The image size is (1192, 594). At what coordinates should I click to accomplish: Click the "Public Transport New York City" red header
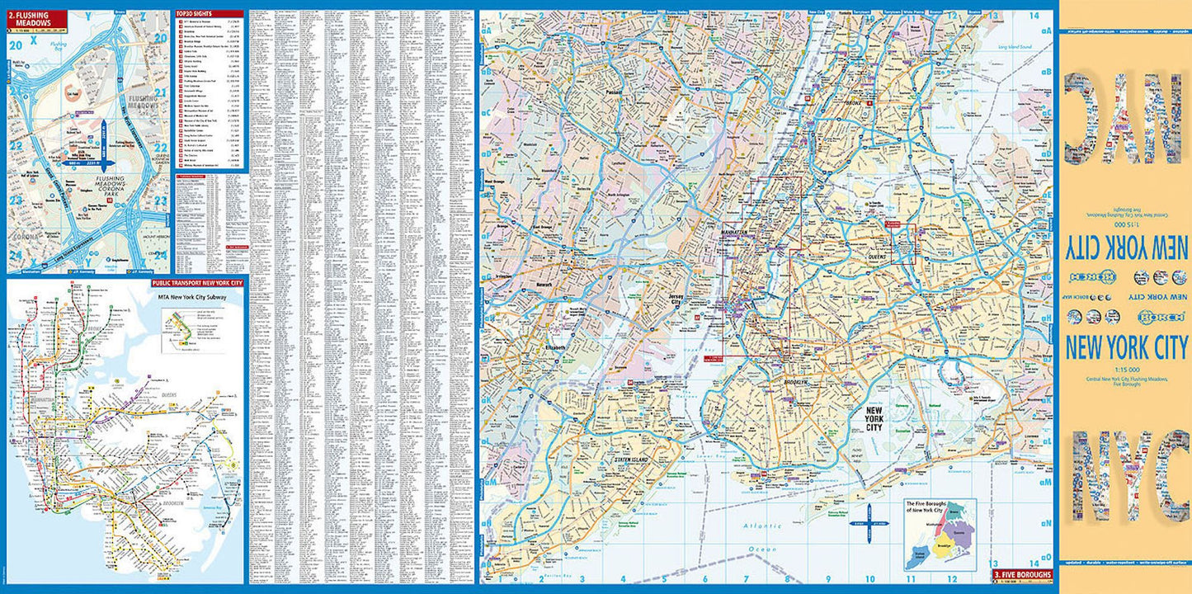coord(196,283)
